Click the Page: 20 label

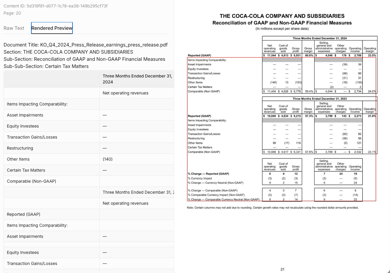pos(12,13)
